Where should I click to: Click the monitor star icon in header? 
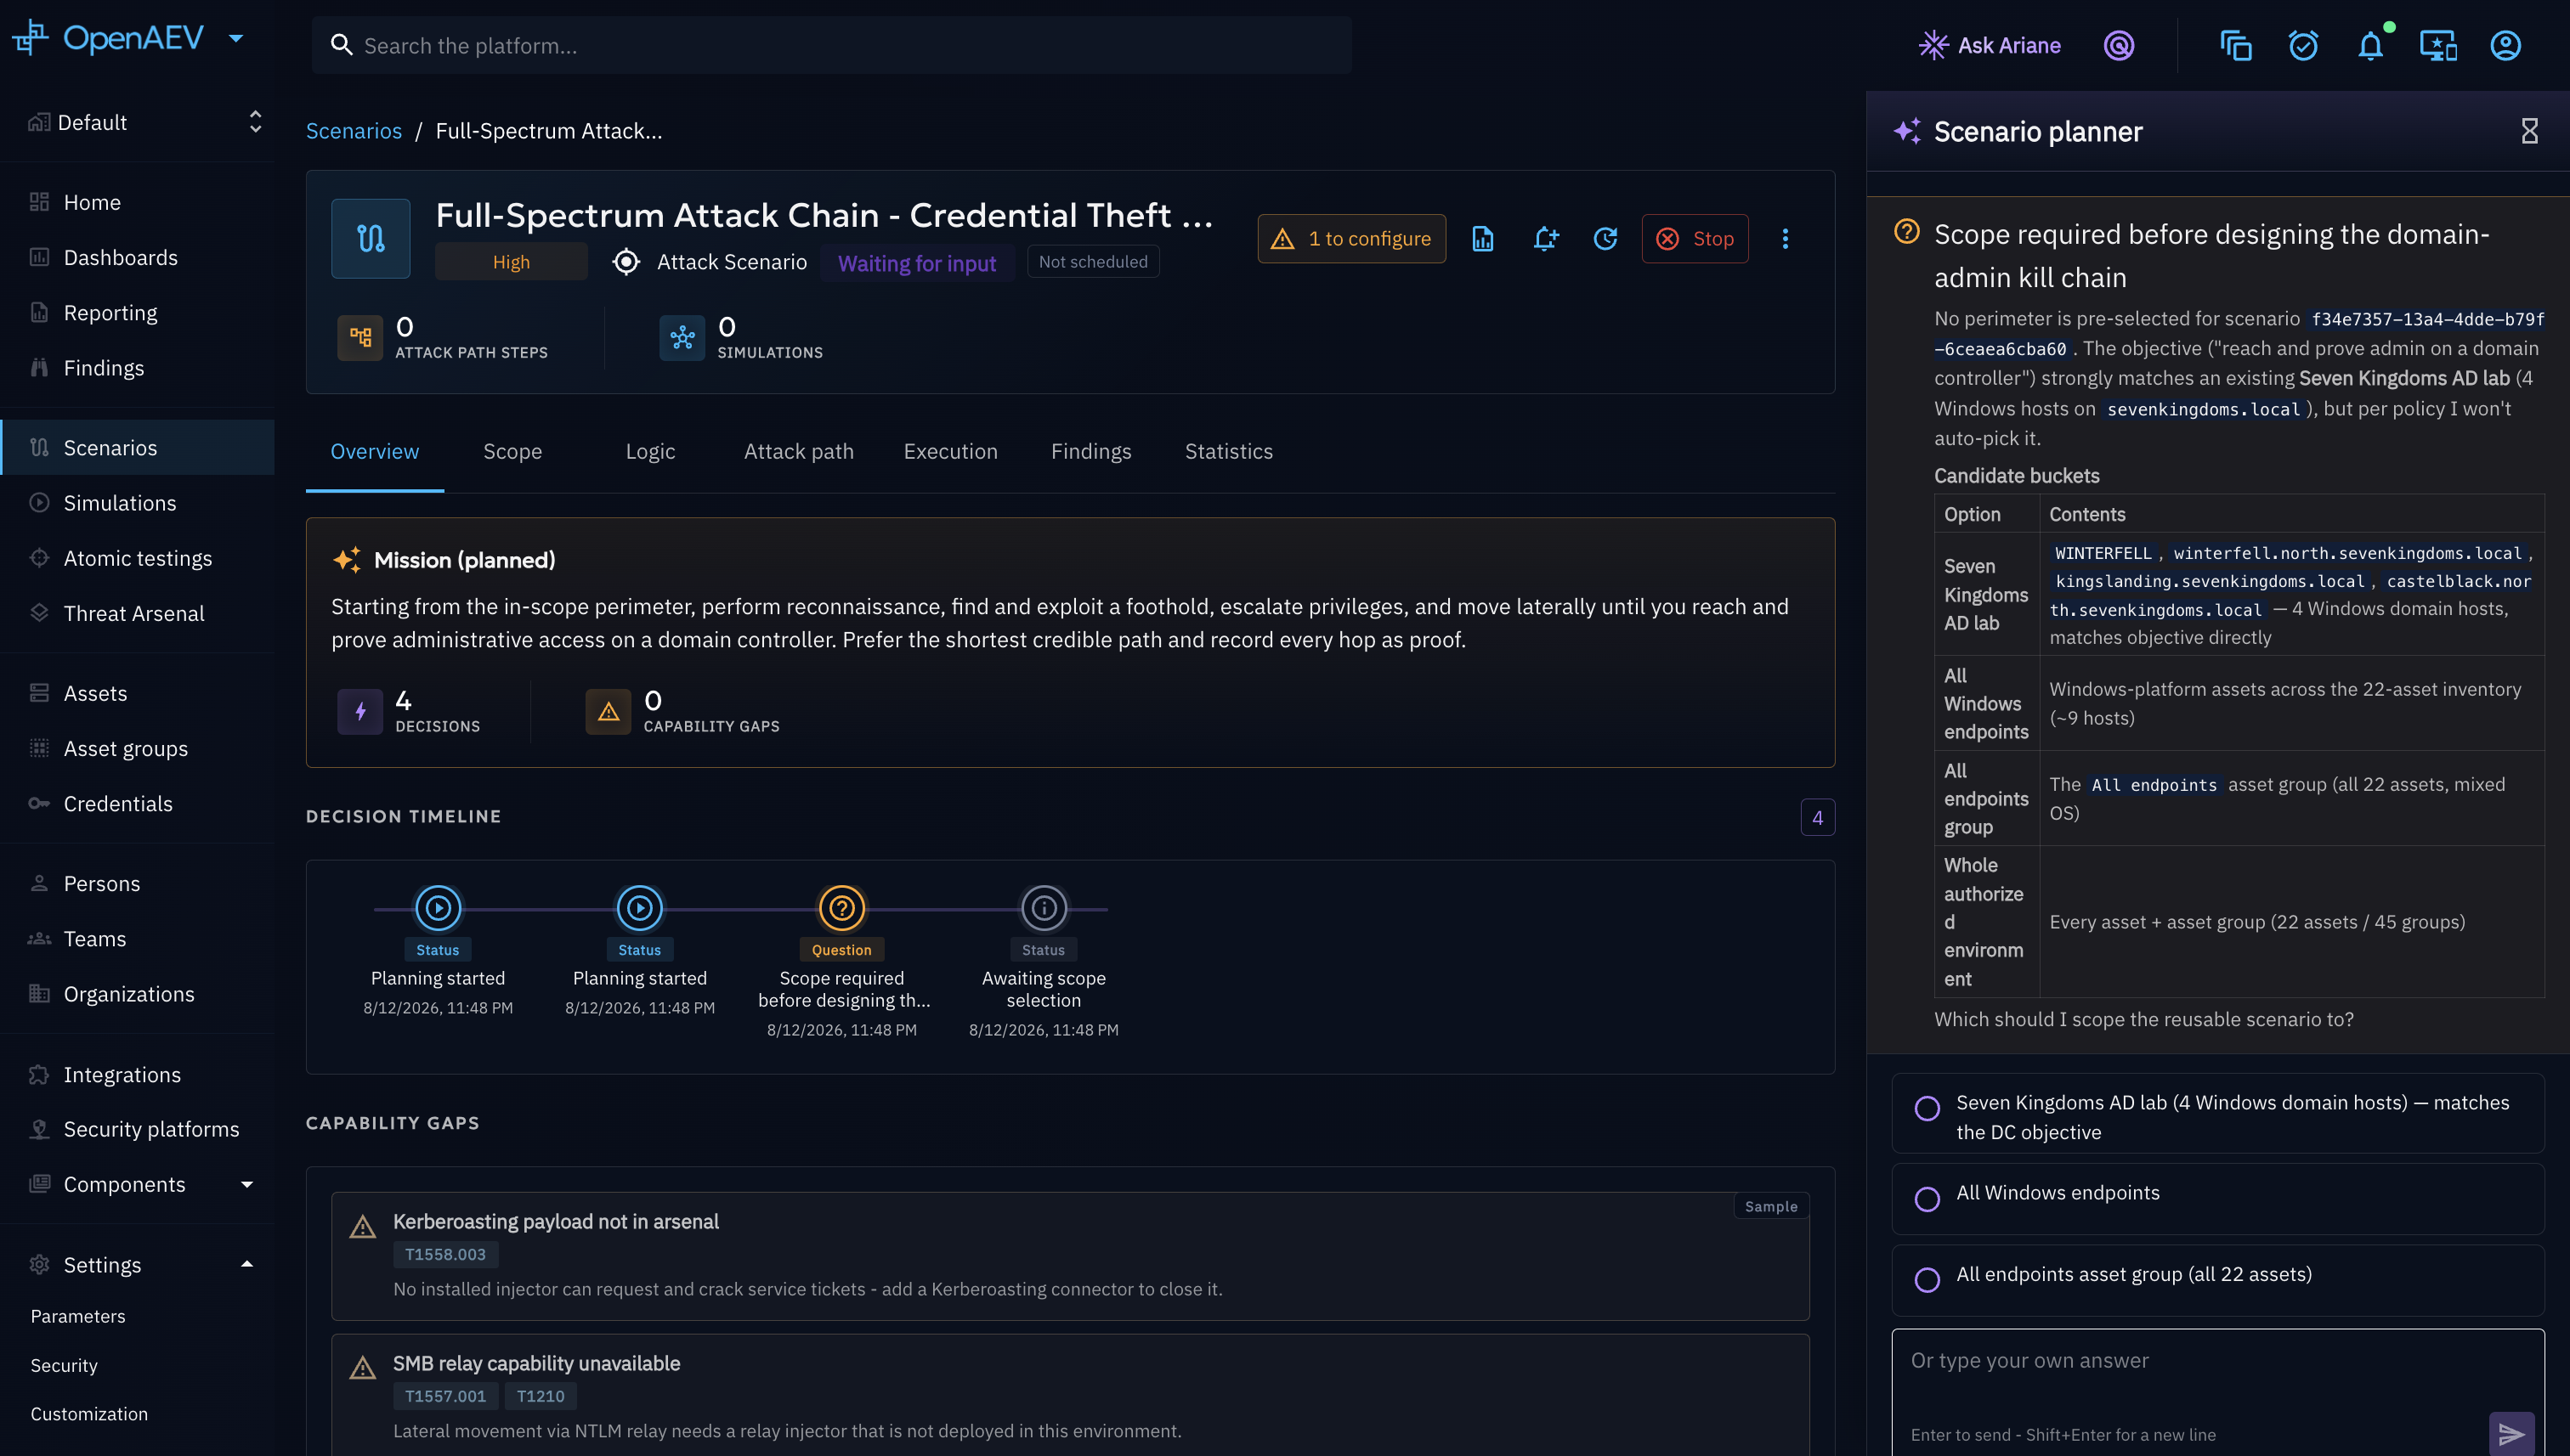coord(2438,45)
